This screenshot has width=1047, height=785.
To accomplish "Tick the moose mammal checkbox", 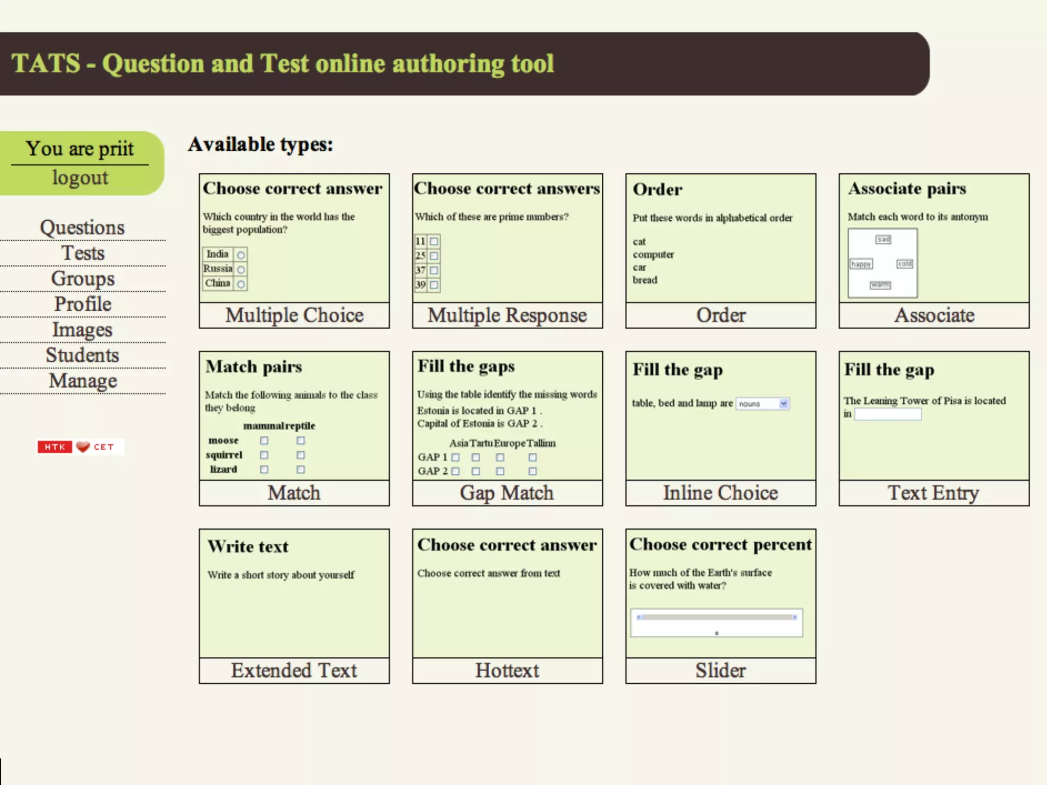I will tap(264, 440).
